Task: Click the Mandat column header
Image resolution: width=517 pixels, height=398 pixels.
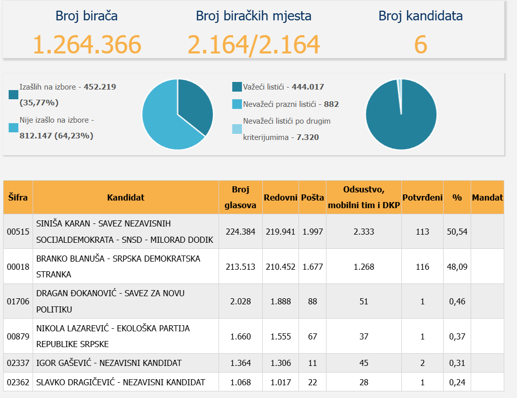Action: click(487, 197)
